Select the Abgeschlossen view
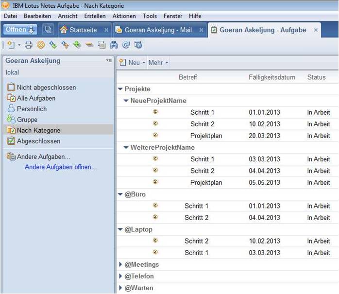Screen dimensions: 339x294 coord(34,141)
